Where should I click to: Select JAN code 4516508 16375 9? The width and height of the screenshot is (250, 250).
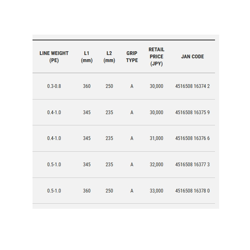(192, 112)
